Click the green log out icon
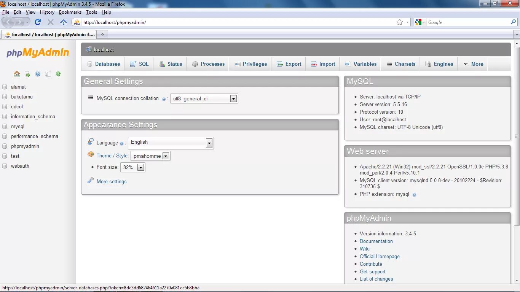Image resolution: width=520 pixels, height=292 pixels. tap(27, 74)
